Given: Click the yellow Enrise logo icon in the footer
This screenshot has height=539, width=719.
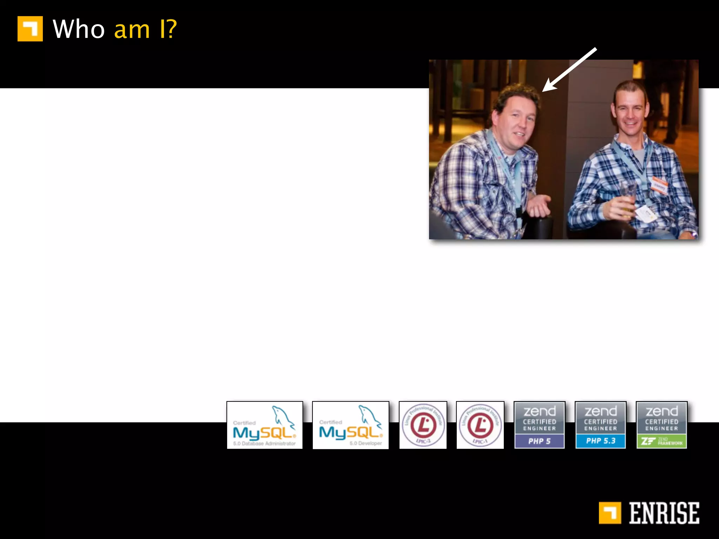Looking at the screenshot, I should (x=610, y=513).
